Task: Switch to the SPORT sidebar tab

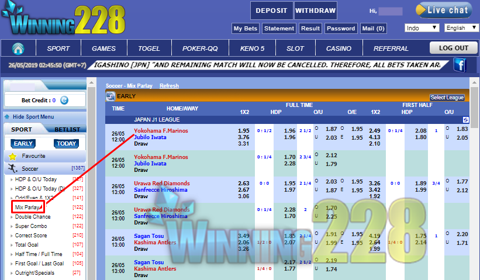Action: click(x=22, y=129)
